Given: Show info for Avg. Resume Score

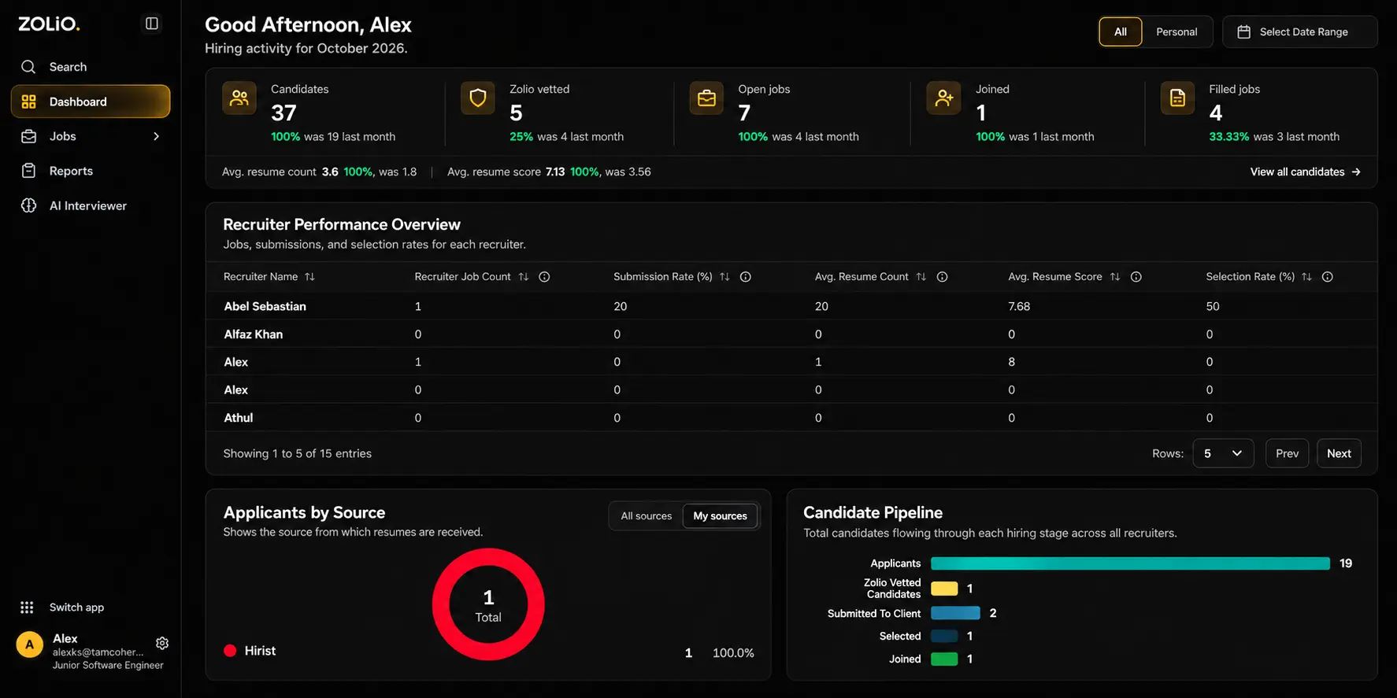Looking at the screenshot, I should [x=1136, y=277].
